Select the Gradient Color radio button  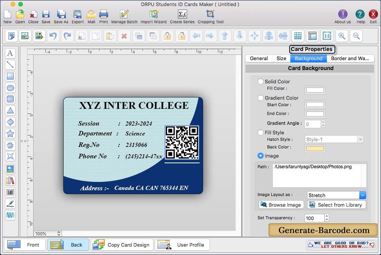point(261,98)
